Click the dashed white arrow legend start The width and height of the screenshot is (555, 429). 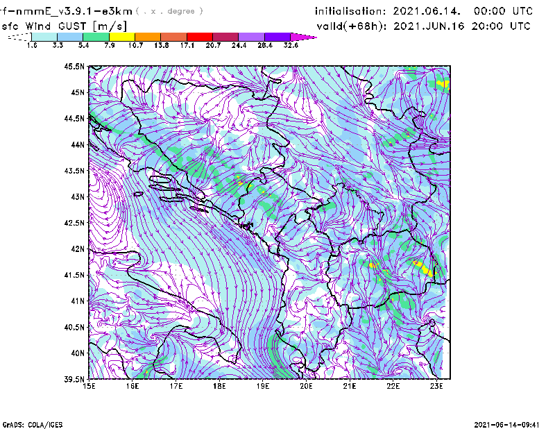(x=19, y=37)
